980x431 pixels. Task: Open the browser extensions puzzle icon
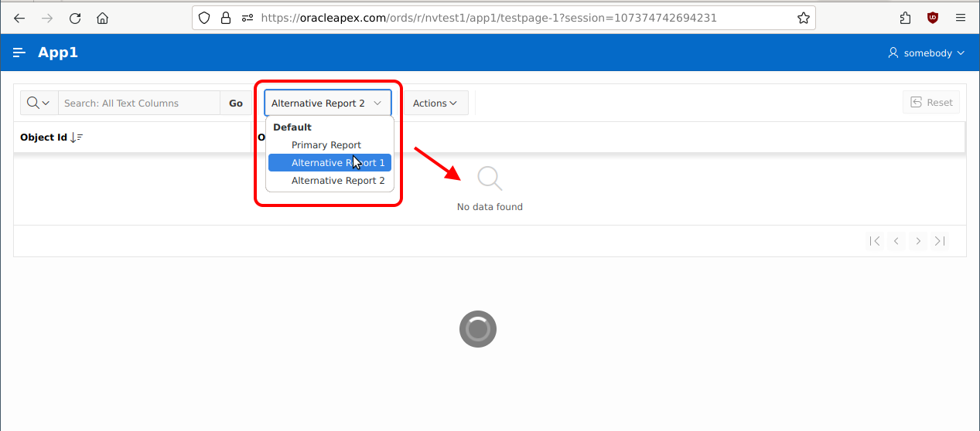906,18
